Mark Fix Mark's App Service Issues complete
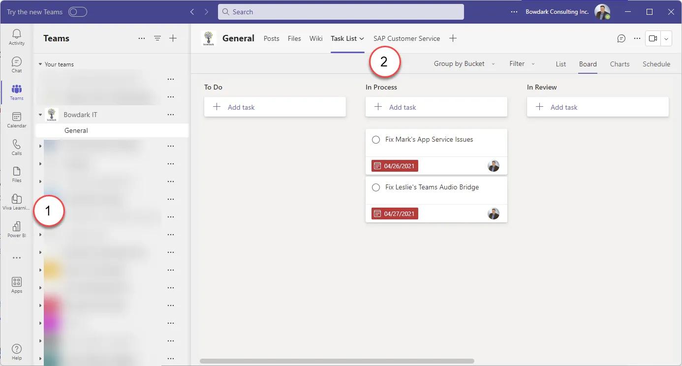The height and width of the screenshot is (366, 682). [376, 140]
